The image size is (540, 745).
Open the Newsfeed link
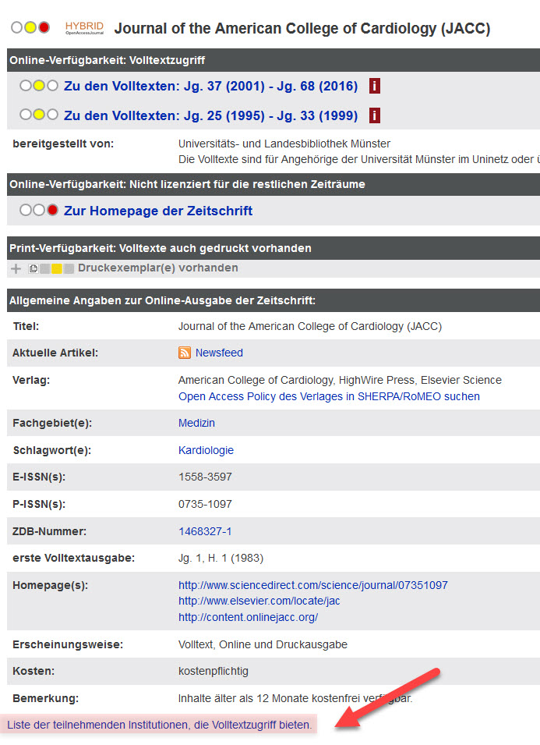219,353
